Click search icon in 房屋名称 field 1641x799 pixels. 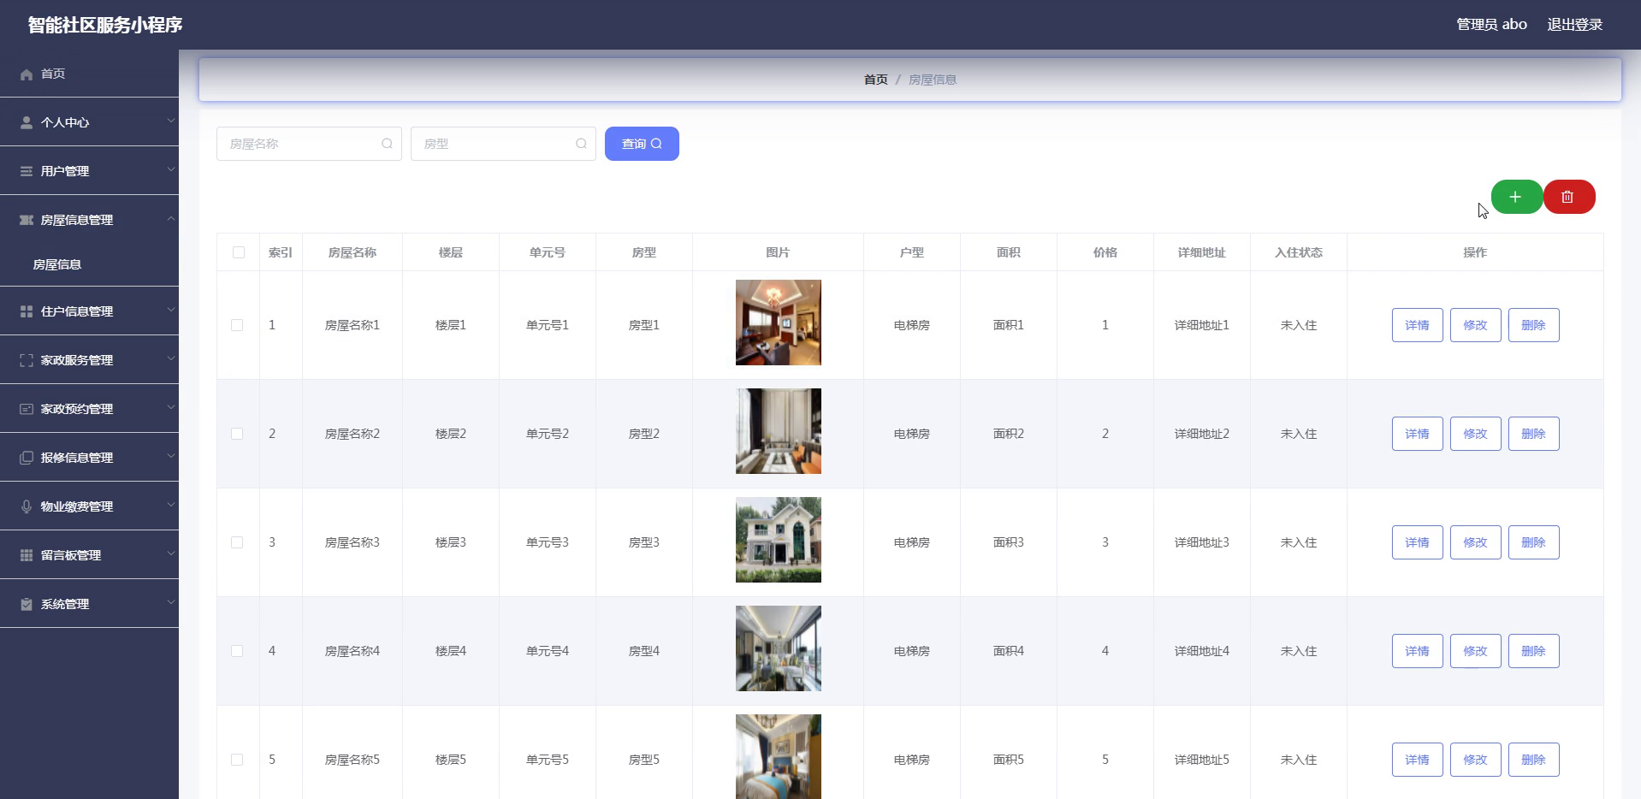pyautogui.click(x=387, y=144)
